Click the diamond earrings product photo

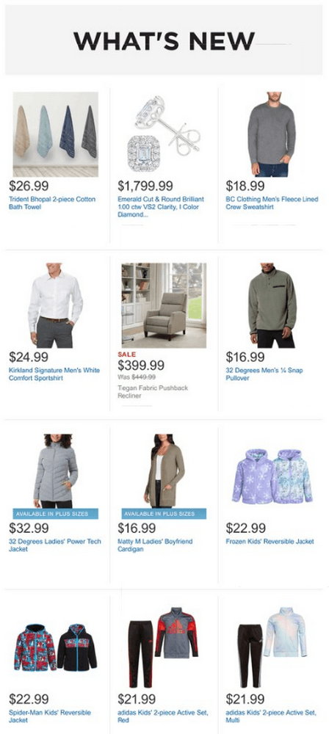(164, 134)
